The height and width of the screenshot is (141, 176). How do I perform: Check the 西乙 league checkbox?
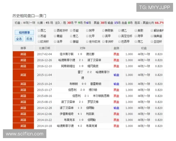coord(39,31)
